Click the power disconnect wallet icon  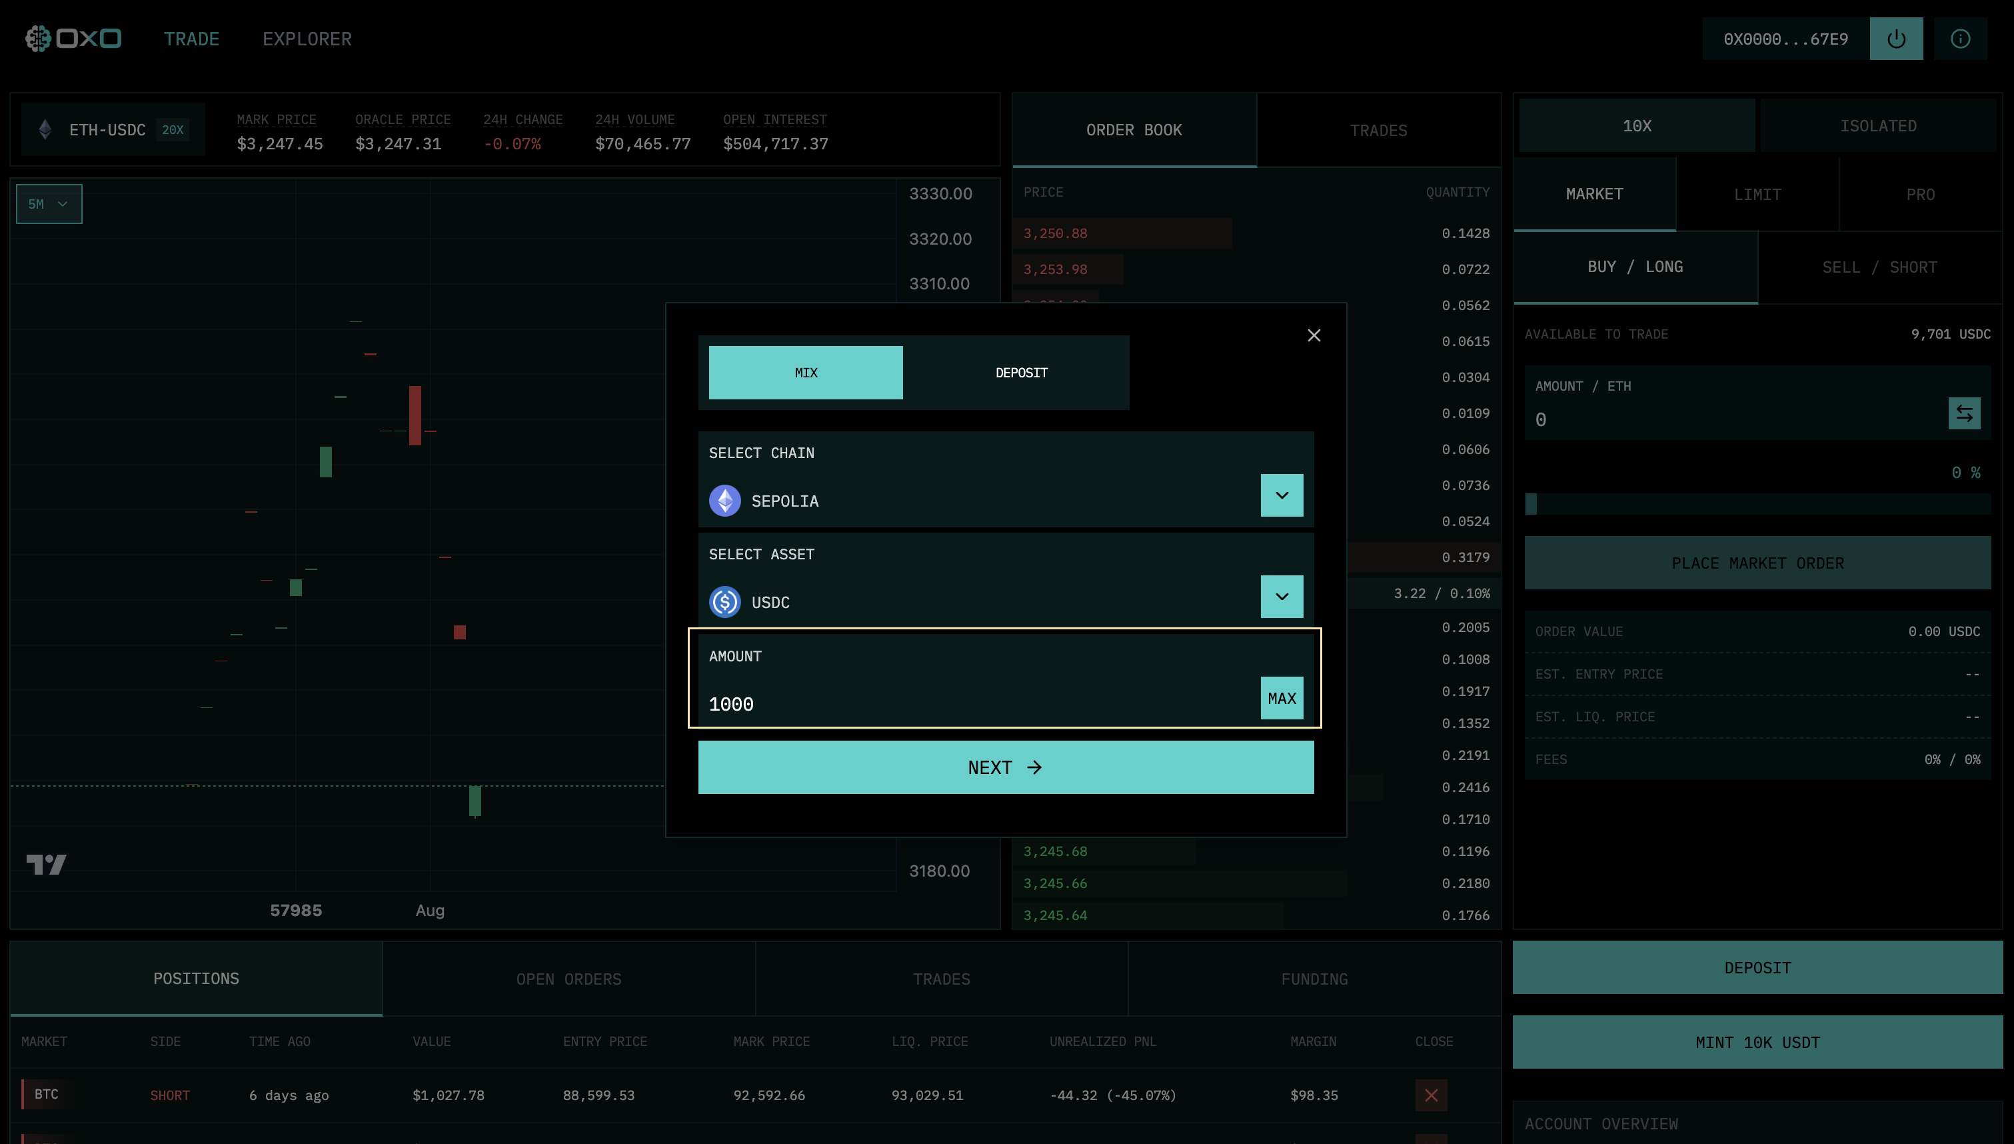1895,39
